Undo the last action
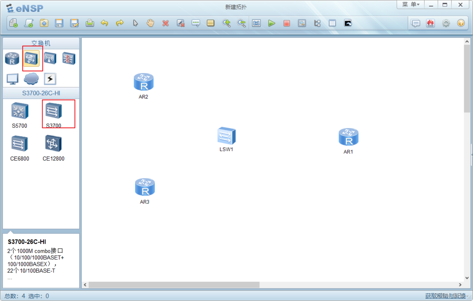Viewport: 473px width, 301px height. (x=104, y=23)
